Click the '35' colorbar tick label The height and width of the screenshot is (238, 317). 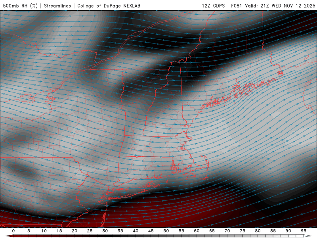click(120, 231)
